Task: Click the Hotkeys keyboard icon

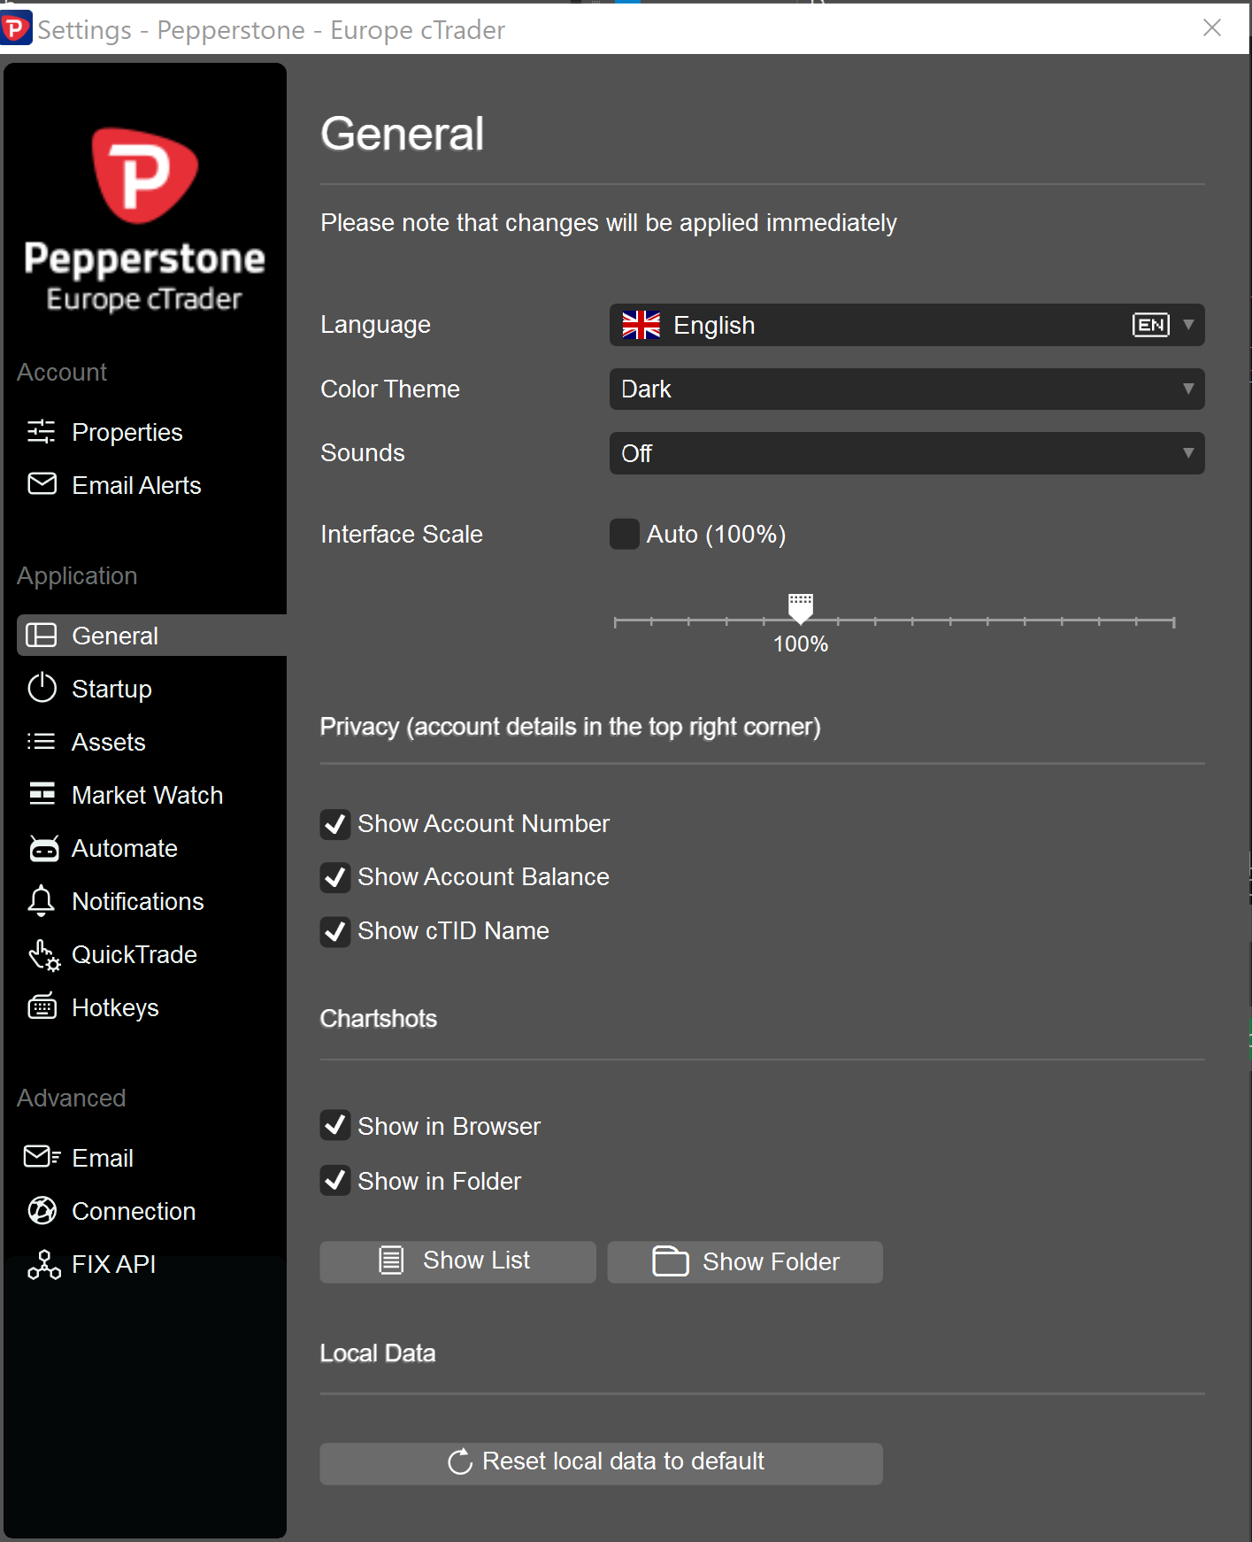Action: point(42,1007)
